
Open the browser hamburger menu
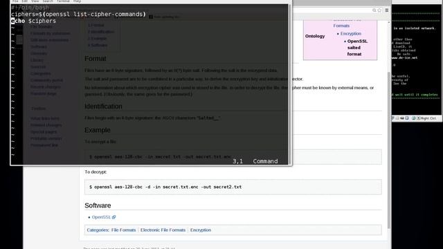(x=387, y=10)
